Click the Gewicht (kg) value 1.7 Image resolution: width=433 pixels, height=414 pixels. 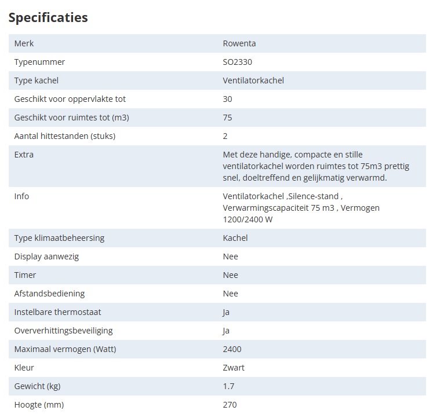[x=228, y=386]
